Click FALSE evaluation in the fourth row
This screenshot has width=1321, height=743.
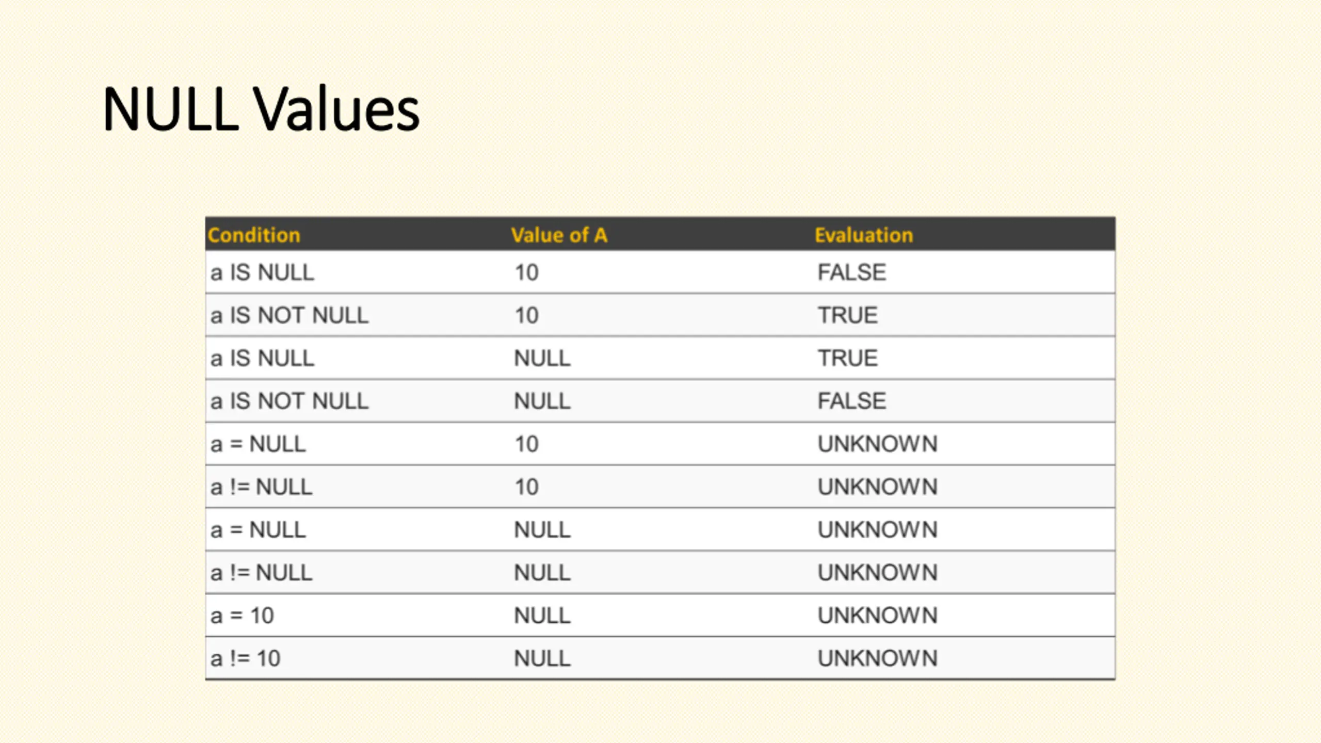click(852, 401)
